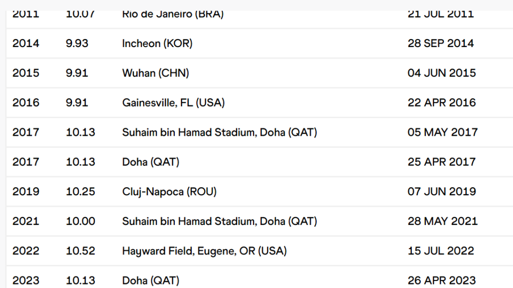Click the Cluj-Napoca (ROU) venue cell
The image size is (513, 288).
click(x=169, y=191)
